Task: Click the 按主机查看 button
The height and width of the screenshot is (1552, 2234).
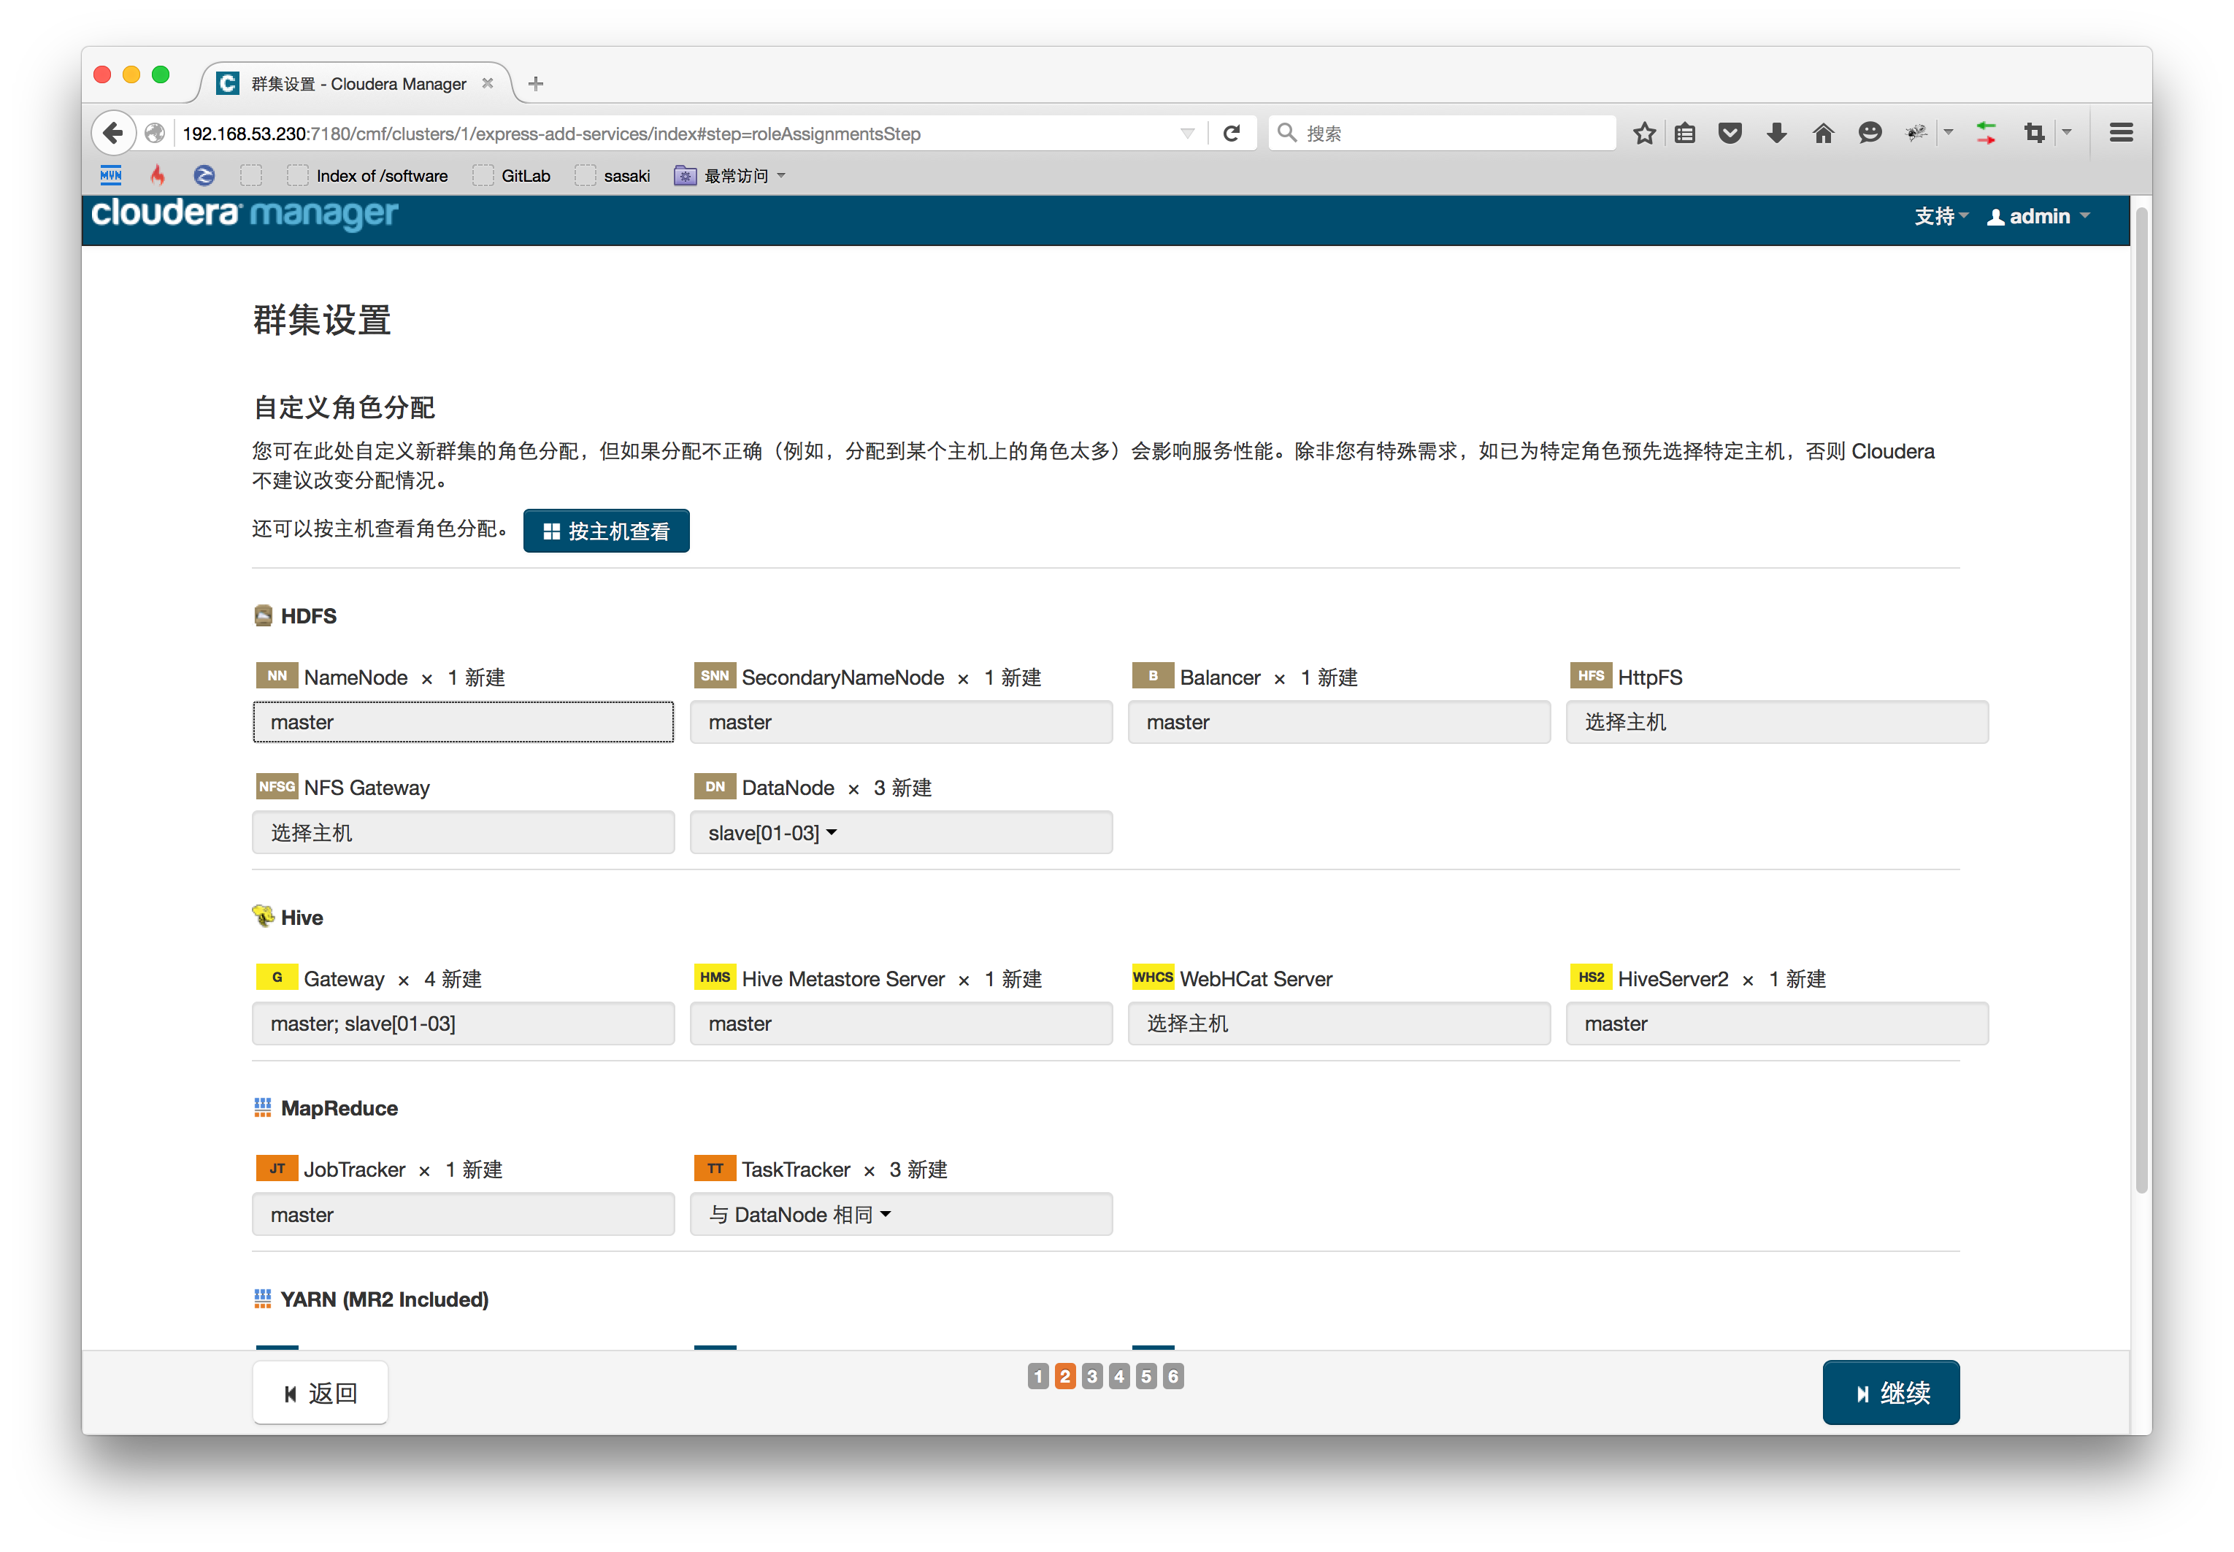Action: (606, 531)
